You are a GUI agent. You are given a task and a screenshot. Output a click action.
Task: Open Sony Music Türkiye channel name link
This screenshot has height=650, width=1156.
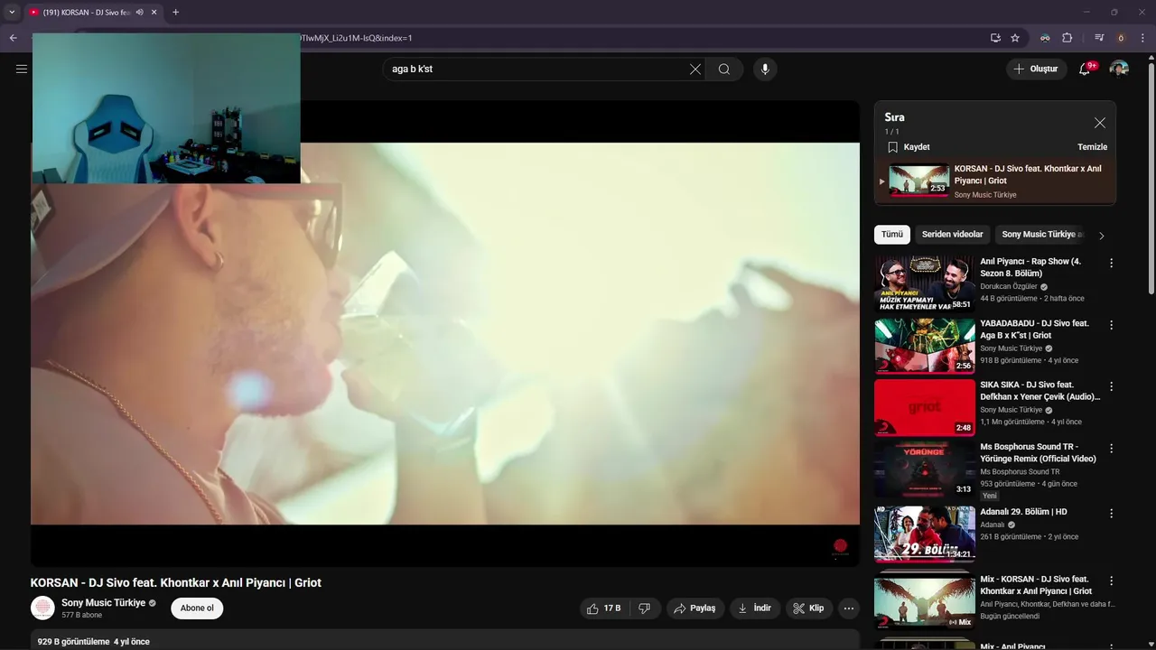(x=103, y=603)
